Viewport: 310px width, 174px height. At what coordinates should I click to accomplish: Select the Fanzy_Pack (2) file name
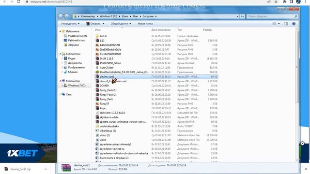[x=108, y=95]
